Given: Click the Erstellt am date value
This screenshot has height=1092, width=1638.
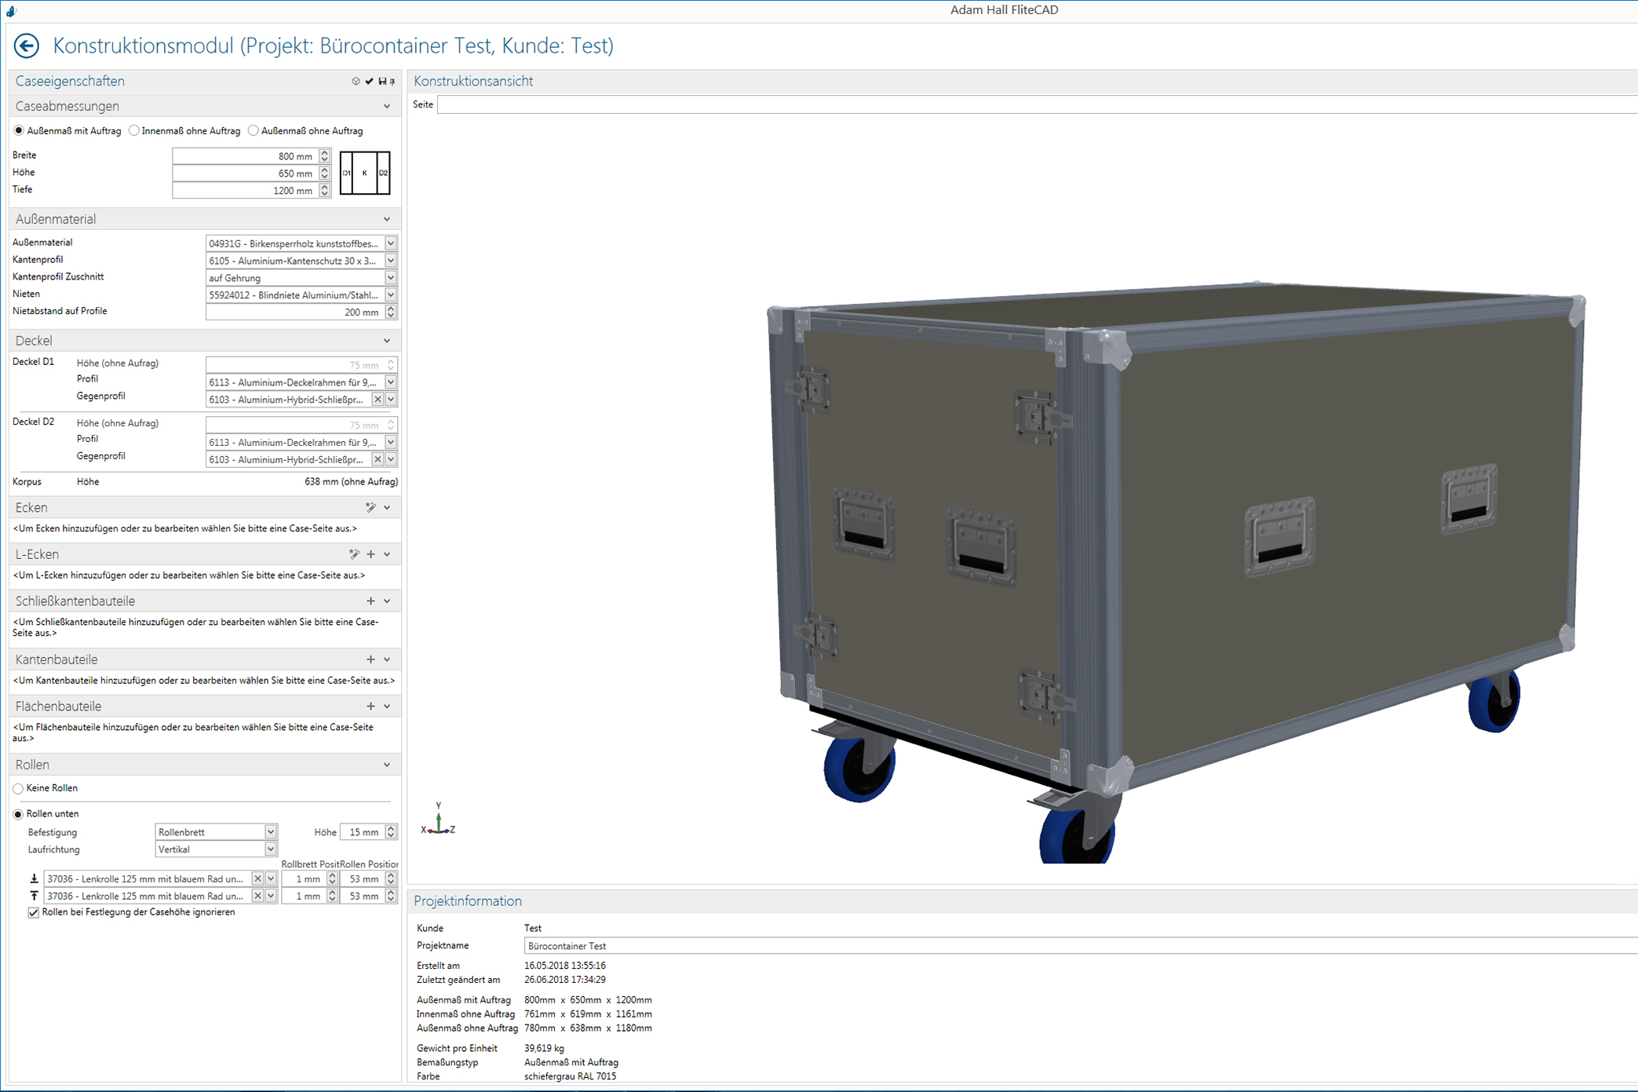Looking at the screenshot, I should [x=565, y=966].
